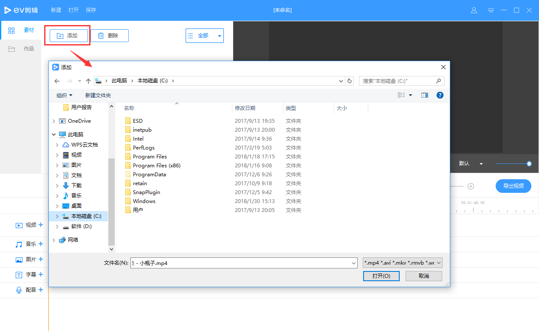The image size is (539, 333).
Task: Open the file type dropdown showing *.mp4
Action: pyautogui.click(x=402, y=262)
